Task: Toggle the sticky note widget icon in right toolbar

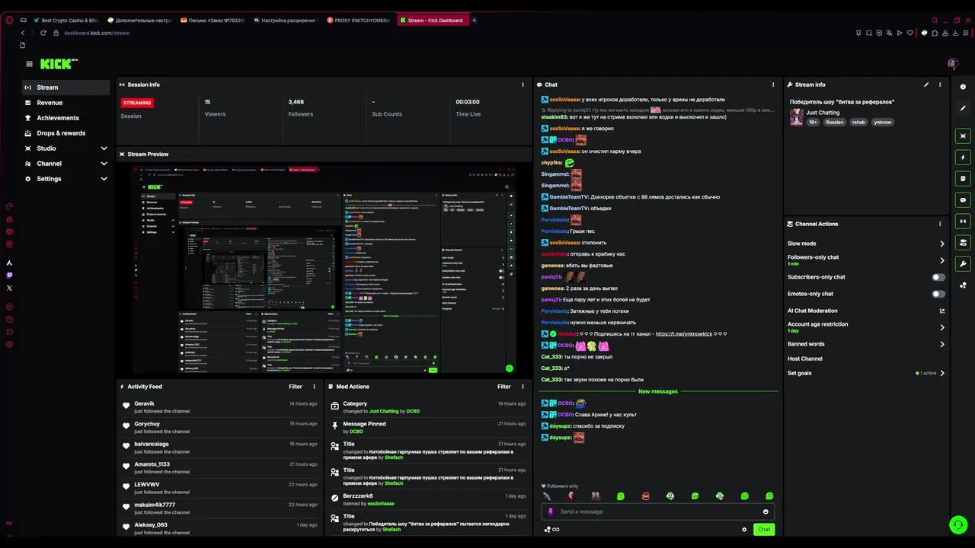Action: [963, 179]
